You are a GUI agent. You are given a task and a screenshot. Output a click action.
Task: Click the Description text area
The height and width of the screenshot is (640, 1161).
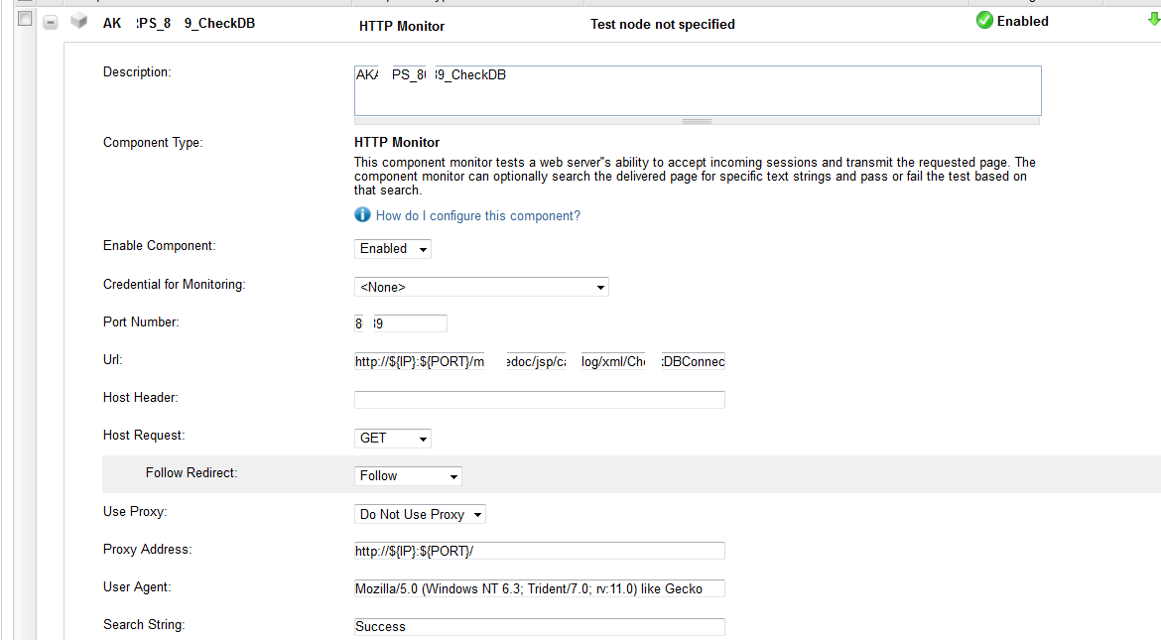698,90
